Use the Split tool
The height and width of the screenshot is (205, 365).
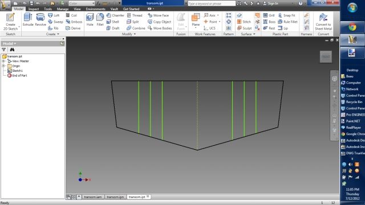coord(133,22)
